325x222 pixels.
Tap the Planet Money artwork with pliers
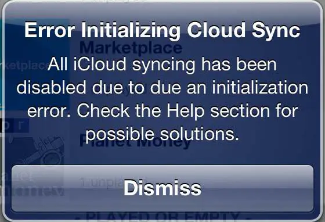35,153
